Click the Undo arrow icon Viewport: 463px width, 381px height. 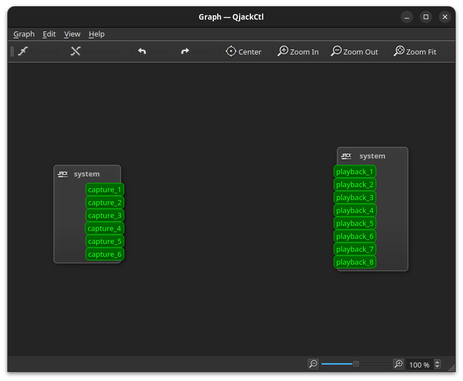pos(142,52)
